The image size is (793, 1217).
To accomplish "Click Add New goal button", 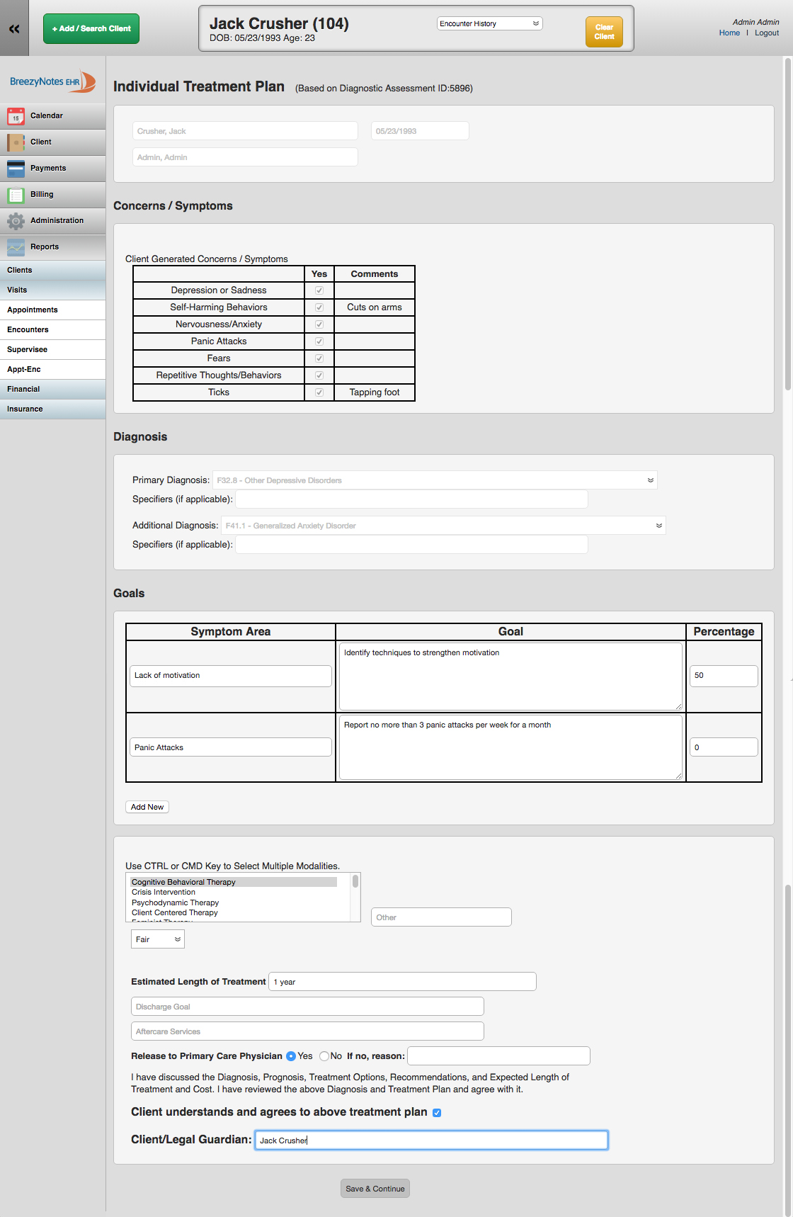I will click(147, 807).
